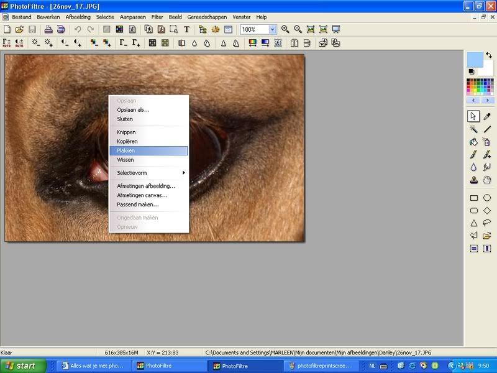This screenshot has width=497, height=373.
Task: Click the 616x385x16M status bar text
Action: [121, 352]
